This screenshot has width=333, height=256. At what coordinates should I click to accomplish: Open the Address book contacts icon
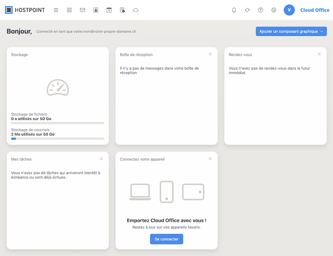[96, 10]
